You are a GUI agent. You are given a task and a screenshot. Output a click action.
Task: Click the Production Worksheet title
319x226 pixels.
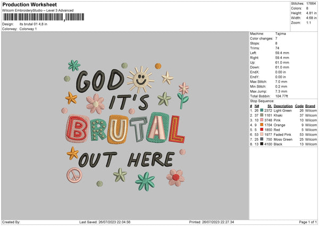[x=23, y=4]
